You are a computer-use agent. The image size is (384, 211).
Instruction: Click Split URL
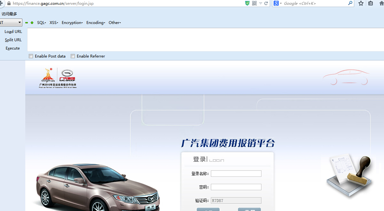click(x=13, y=40)
